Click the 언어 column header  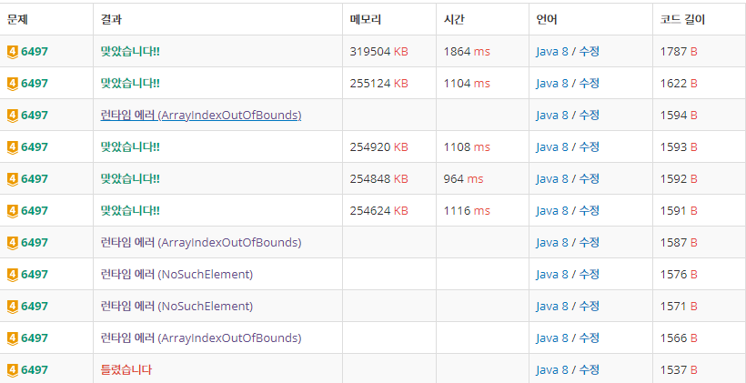pos(547,19)
